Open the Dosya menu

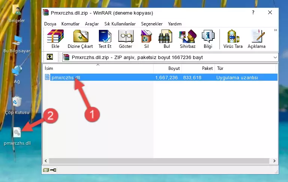tap(50, 24)
